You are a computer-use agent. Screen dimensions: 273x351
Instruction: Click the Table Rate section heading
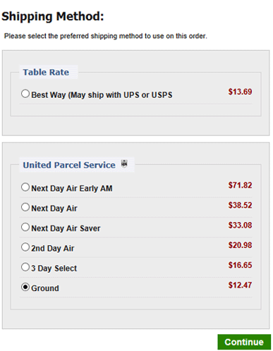46,72
